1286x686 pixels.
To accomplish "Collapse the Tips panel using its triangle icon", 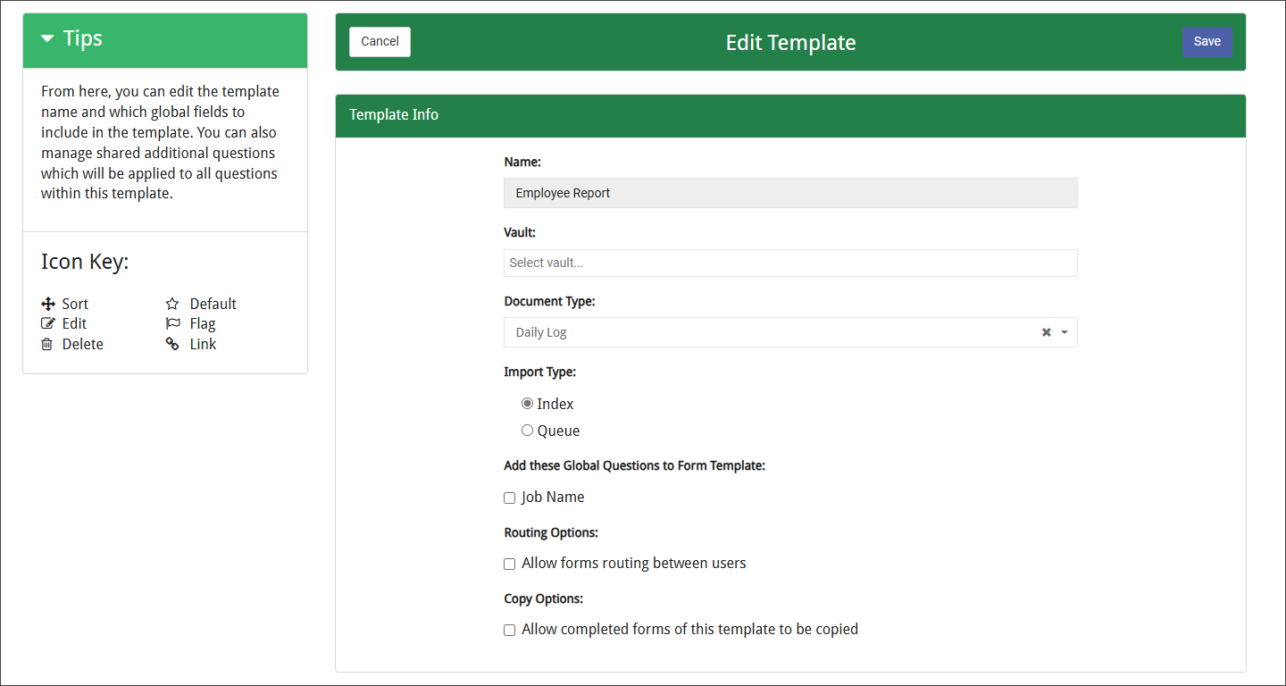I will pyautogui.click(x=46, y=38).
